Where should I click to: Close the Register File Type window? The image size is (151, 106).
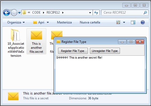pos(140,42)
